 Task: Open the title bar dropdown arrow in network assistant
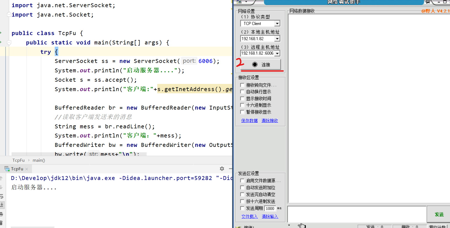tap(246, 2)
